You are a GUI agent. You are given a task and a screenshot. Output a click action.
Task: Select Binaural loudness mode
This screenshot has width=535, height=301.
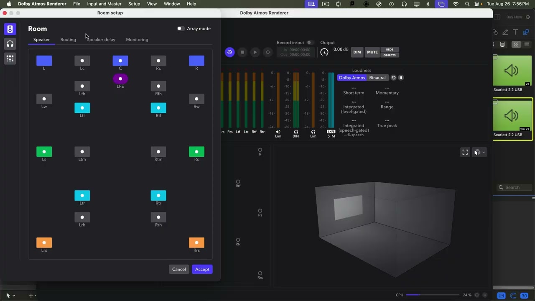click(377, 78)
